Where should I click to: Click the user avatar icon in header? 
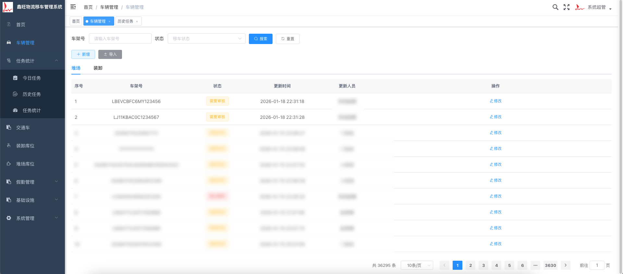point(580,7)
